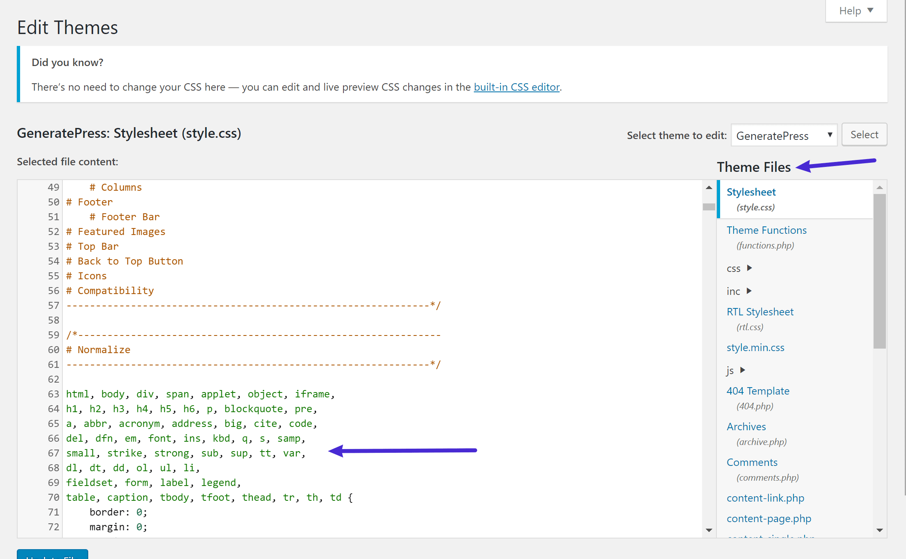
Task: Open Theme Functions functions.php file
Action: point(766,230)
